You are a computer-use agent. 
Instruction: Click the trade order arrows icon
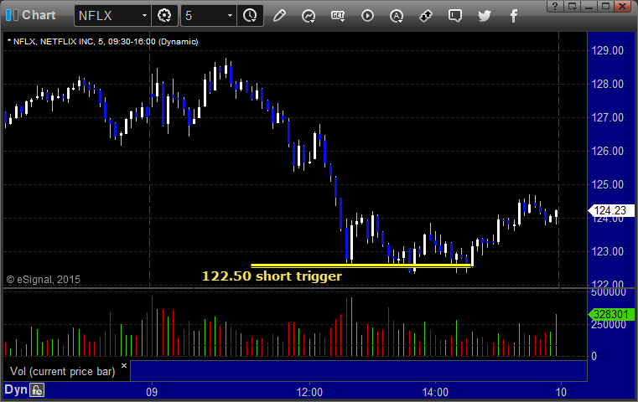coord(426,16)
